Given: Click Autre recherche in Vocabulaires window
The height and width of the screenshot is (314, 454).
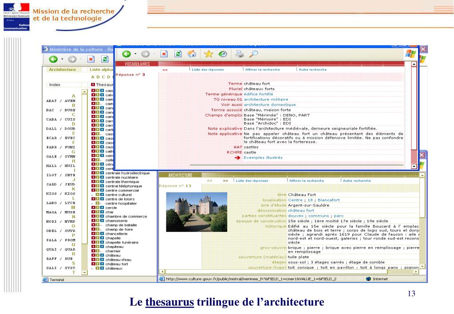Looking at the screenshot, I should click(x=313, y=70).
